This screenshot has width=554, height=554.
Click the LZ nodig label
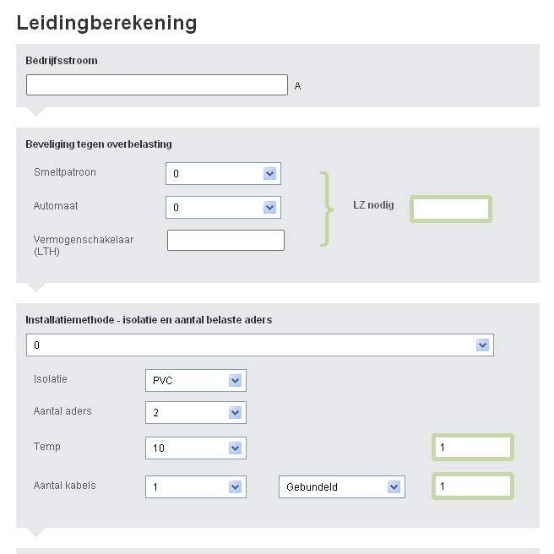point(373,205)
